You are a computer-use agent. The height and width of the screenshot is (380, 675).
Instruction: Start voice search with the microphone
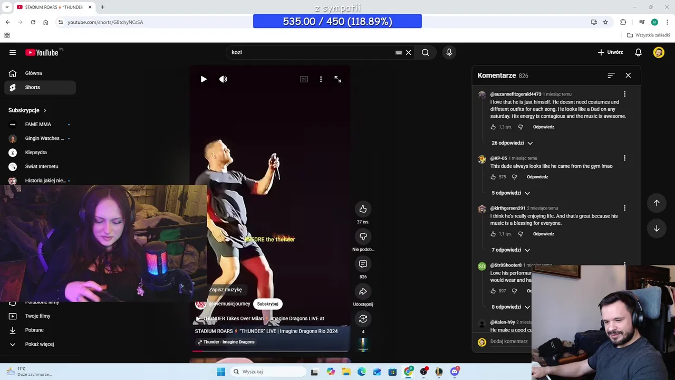tap(449, 52)
